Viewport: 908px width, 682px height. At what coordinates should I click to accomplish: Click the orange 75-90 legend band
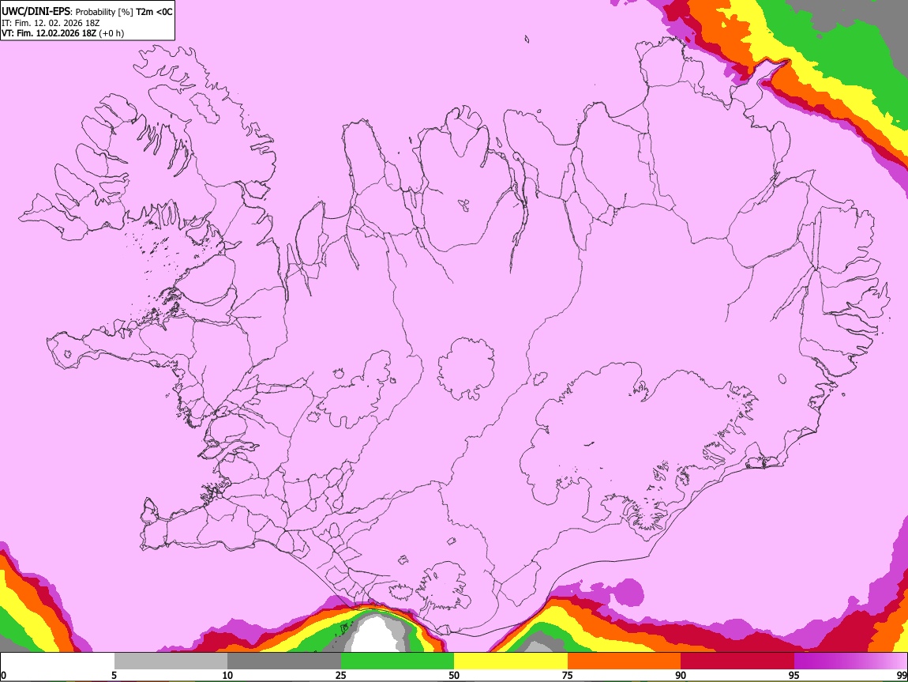(625, 661)
